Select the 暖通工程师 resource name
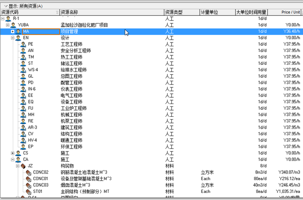The image size is (303, 200). pyautogui.click(x=71, y=140)
